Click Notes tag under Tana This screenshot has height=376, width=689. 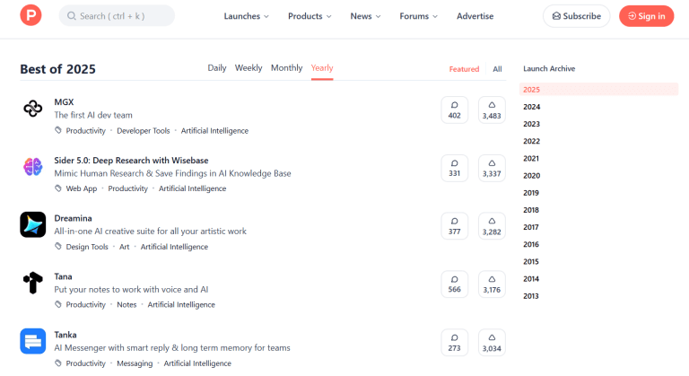tap(126, 305)
